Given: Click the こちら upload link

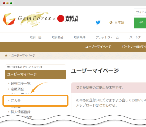Looking at the screenshot, I should coord(104,105).
